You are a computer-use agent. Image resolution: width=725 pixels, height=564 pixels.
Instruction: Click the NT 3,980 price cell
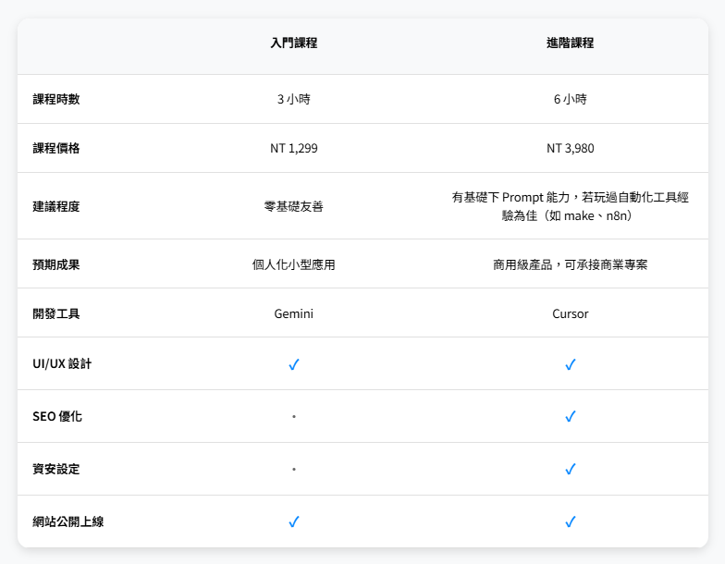click(x=571, y=148)
